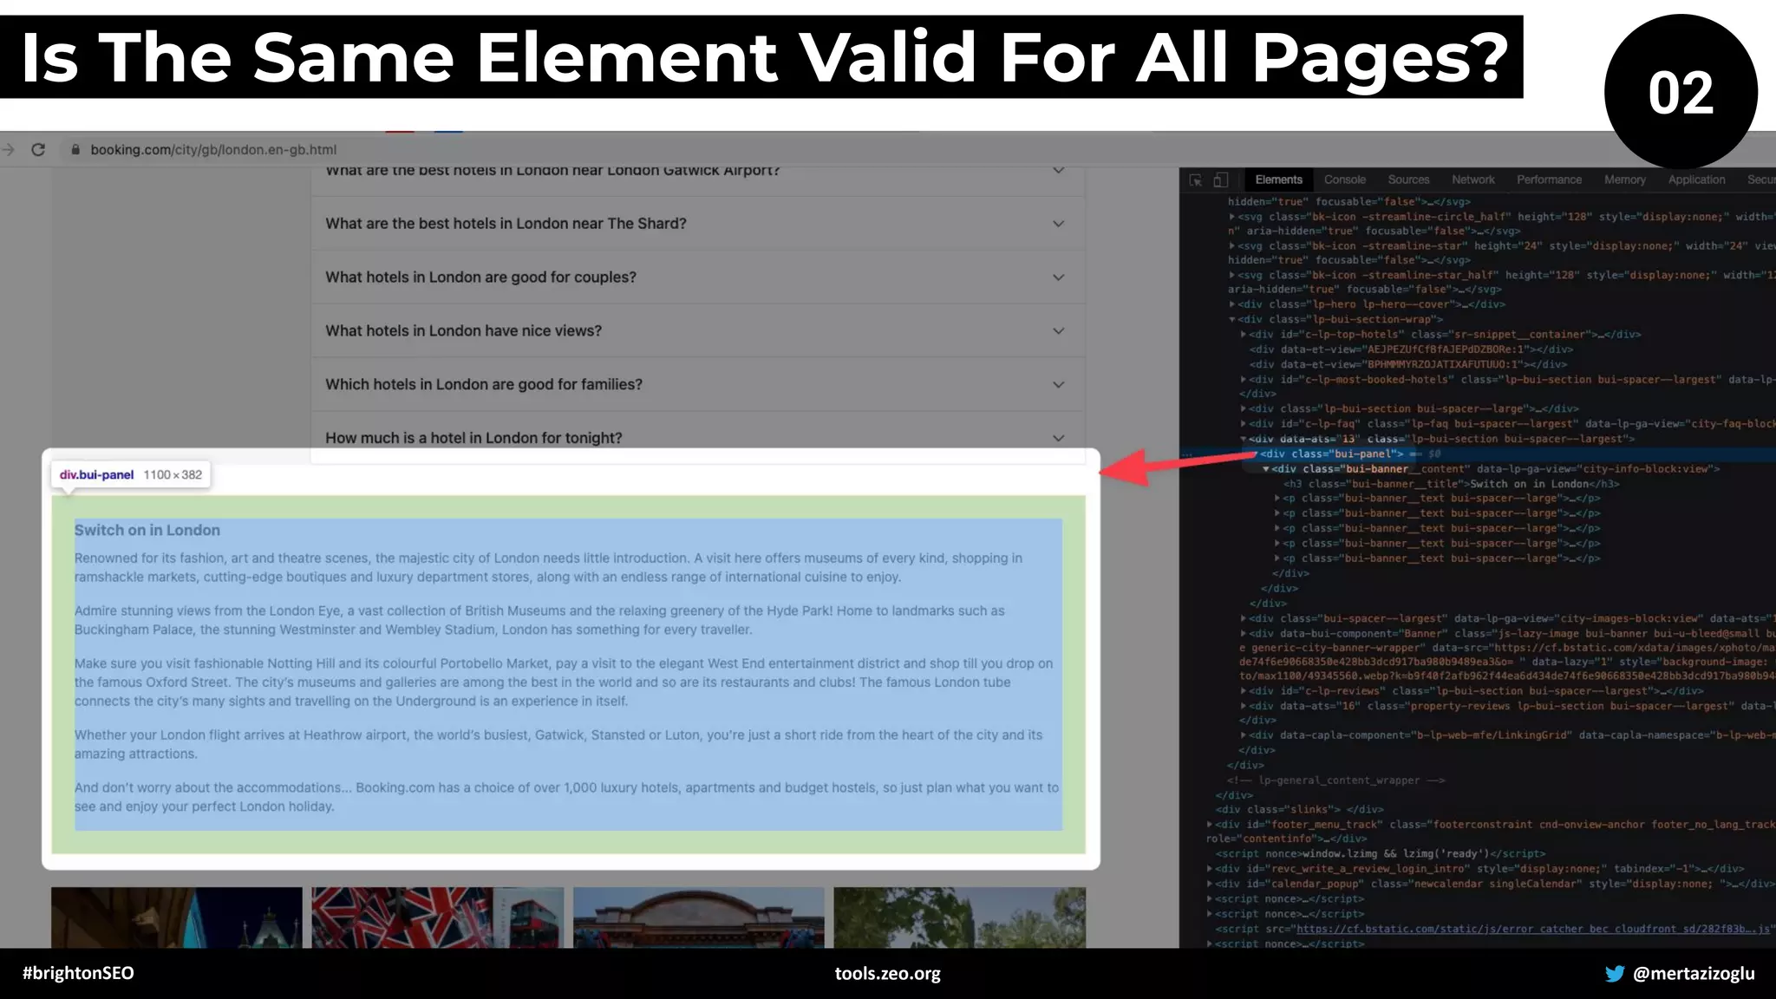1776x999 pixels.
Task: Open the Union Jack flags photo thumbnail
Action: tap(438, 917)
